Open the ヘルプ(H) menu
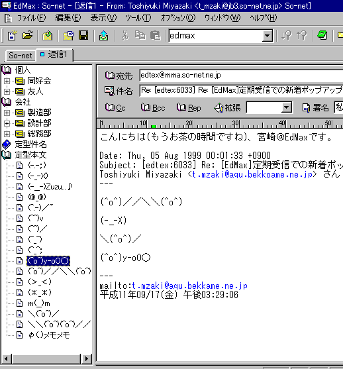This screenshot has width=343, height=369. pyautogui.click(x=264, y=18)
